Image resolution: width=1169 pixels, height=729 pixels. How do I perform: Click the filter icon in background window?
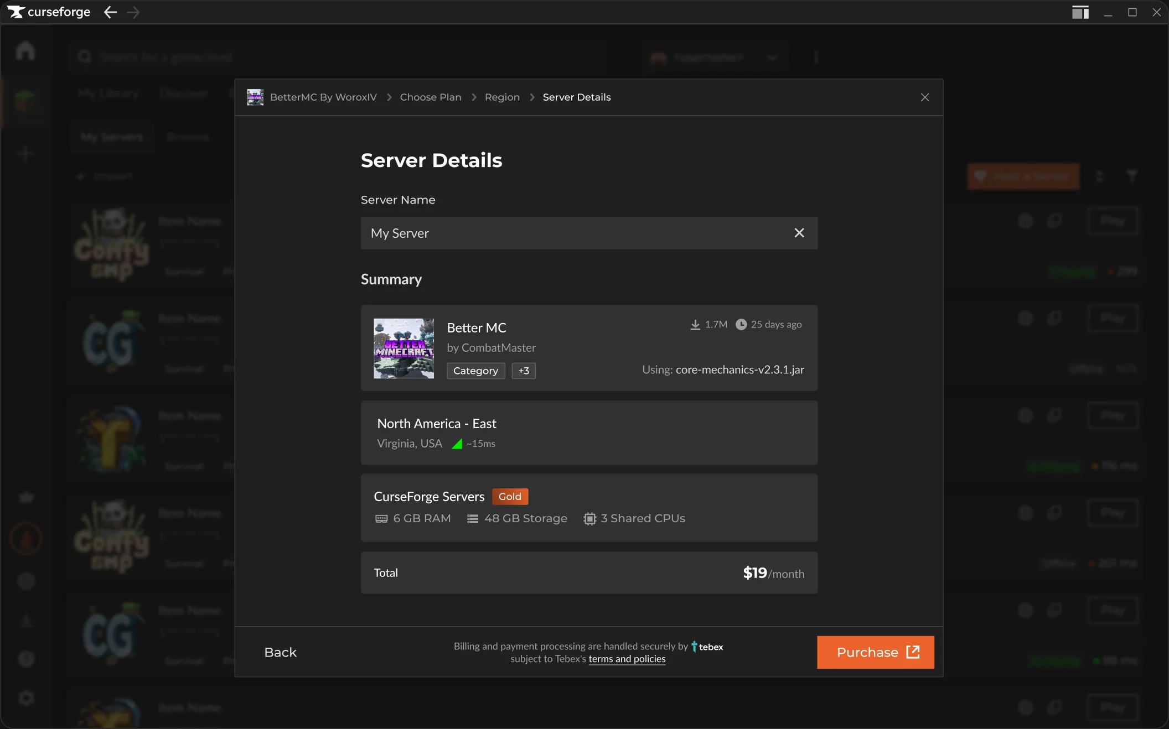coord(1132,176)
